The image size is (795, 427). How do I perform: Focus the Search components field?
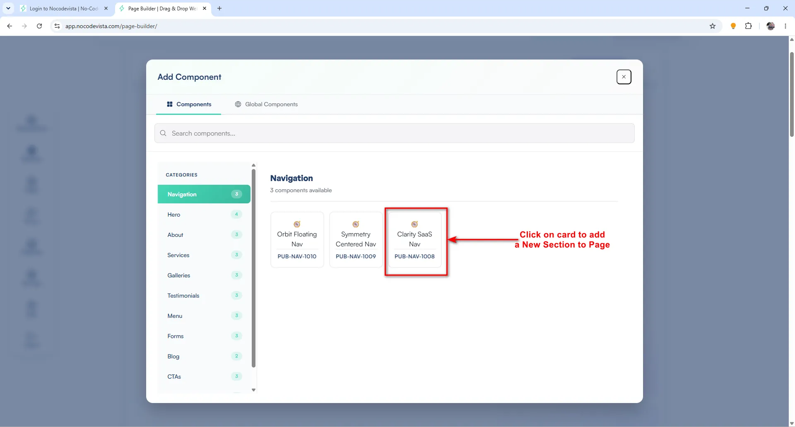coord(394,133)
